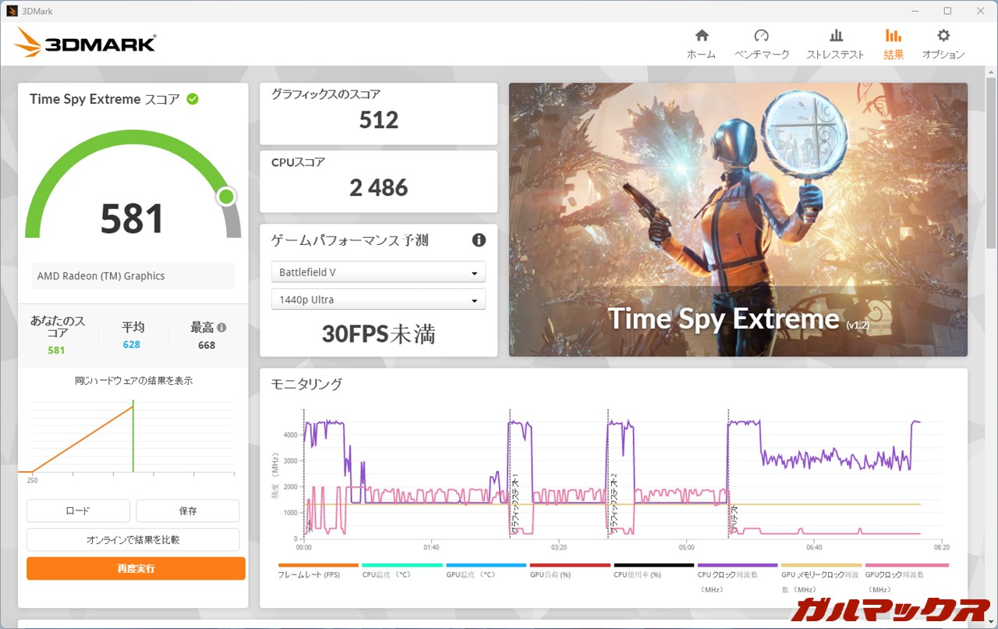Click the green validated checkmark icon

(x=193, y=99)
